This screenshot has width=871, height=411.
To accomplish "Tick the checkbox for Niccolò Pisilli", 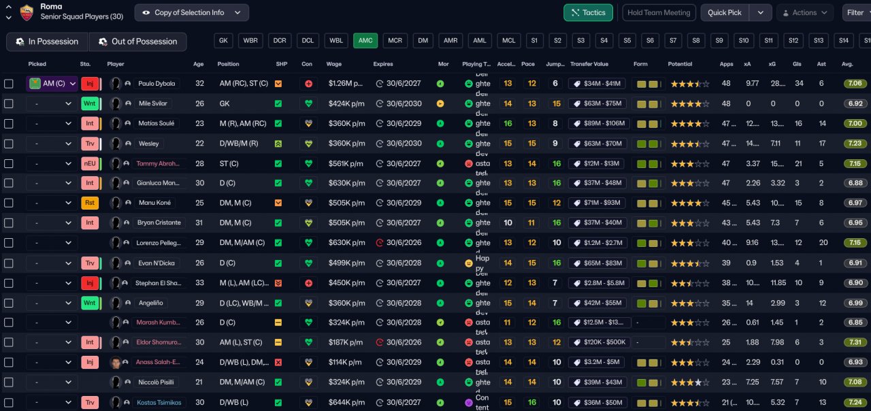I will click(x=8, y=382).
